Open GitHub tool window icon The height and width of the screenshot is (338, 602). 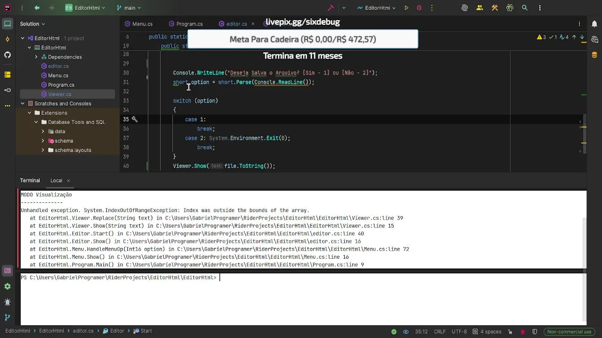tap(7, 55)
